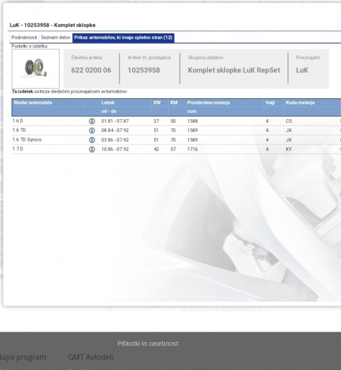341x370 pixels.
Task: Click the LuK manufacturer value
Action: coord(302,70)
